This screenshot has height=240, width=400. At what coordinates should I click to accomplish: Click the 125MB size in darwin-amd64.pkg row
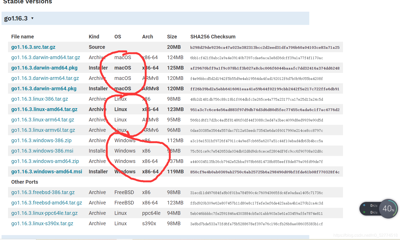(176, 68)
